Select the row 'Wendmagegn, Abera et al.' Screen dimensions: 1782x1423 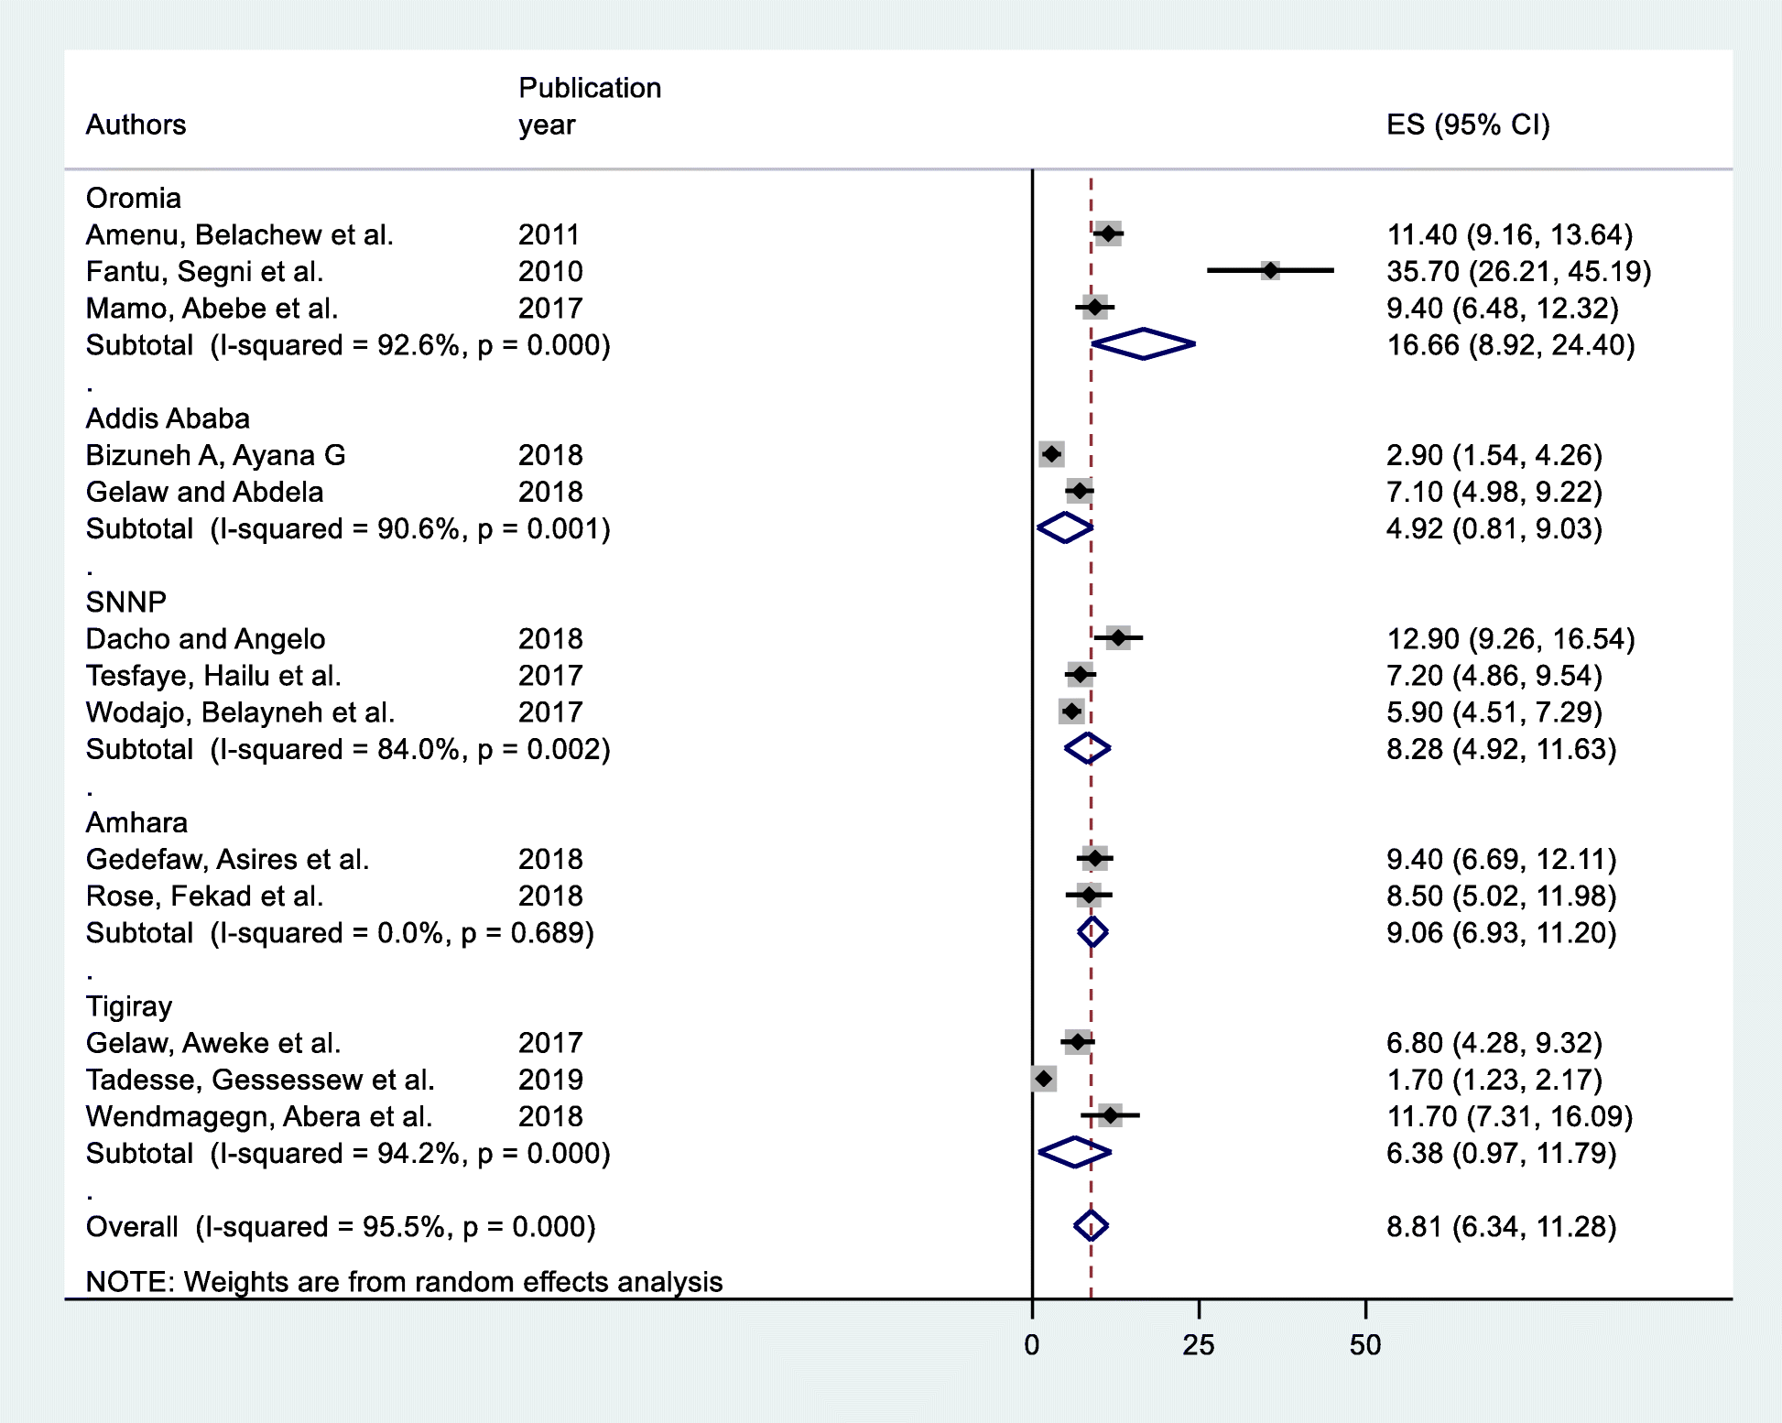tap(859, 1115)
